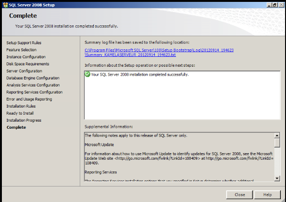Click the SQL Server Setup title icon
Screen dimensions: 286x202
click(5, 5)
